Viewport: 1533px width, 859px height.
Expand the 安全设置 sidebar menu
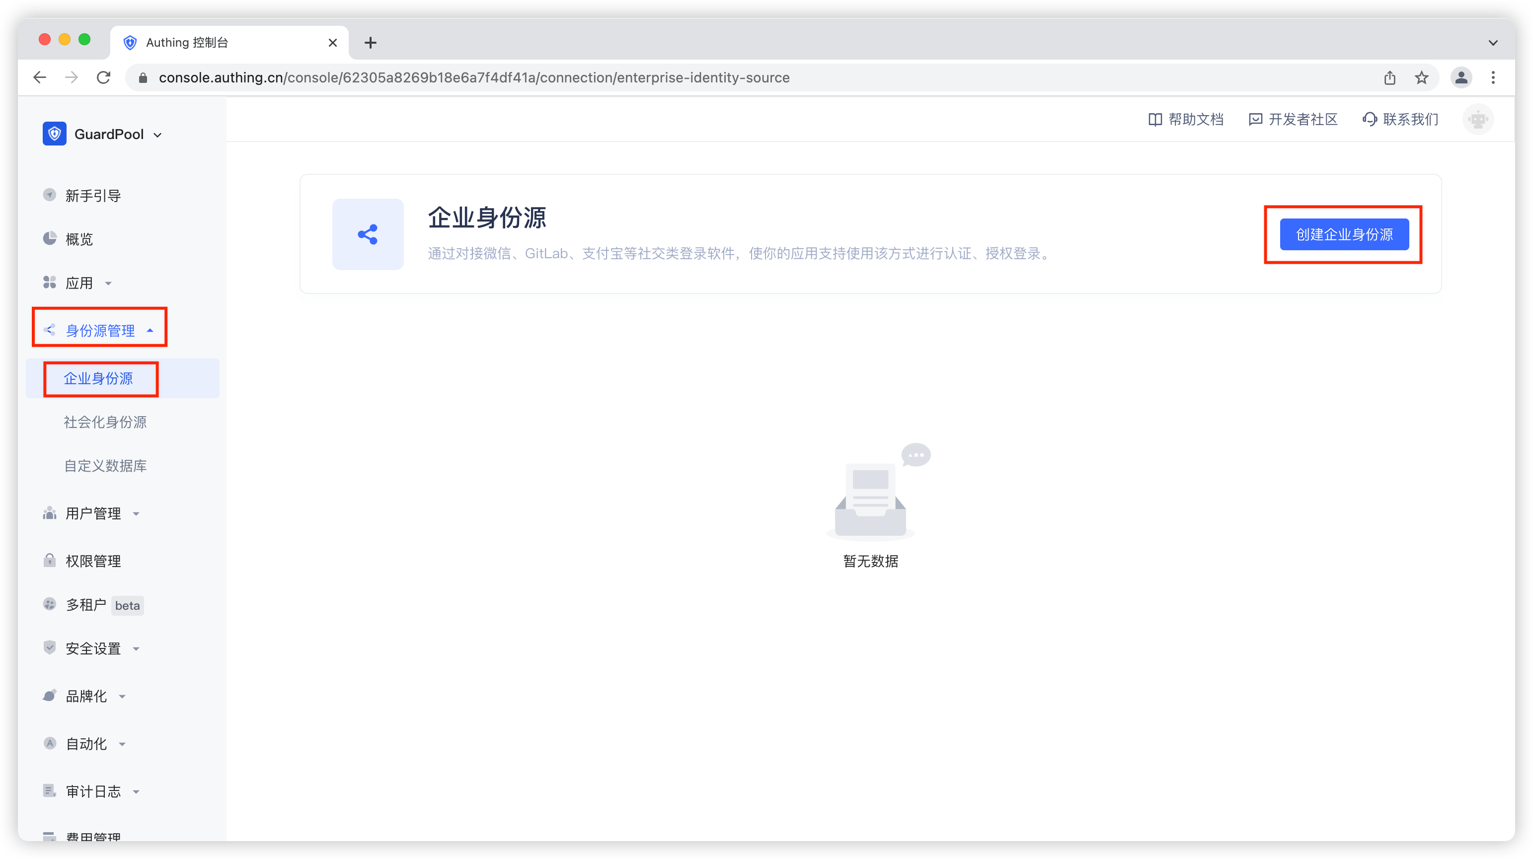93,648
